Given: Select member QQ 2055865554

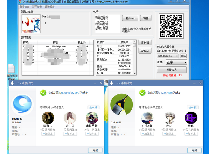Looking at the screenshot, I should [124, 49].
